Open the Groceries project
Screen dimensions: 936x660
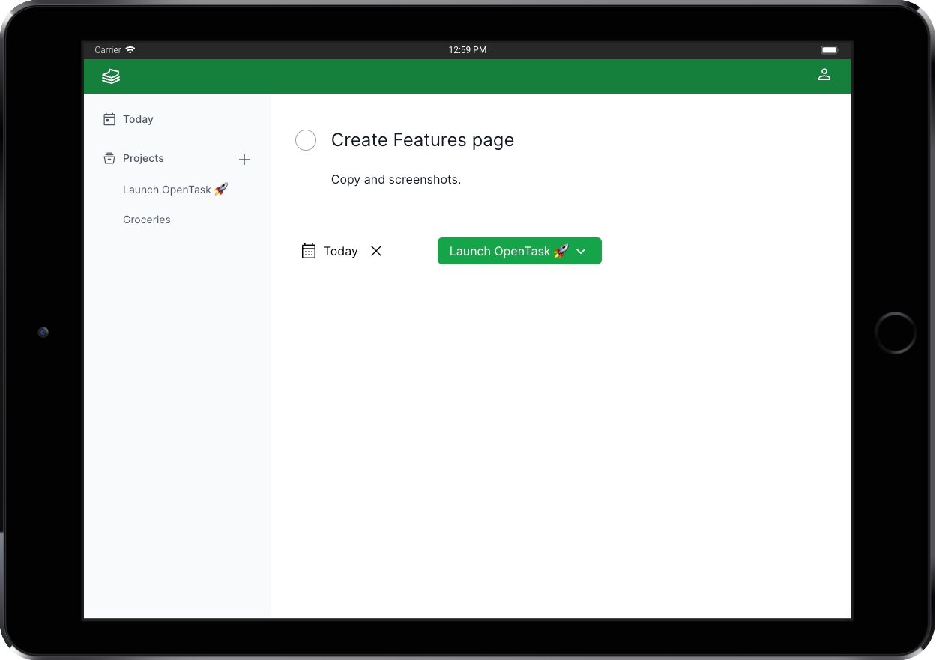146,219
